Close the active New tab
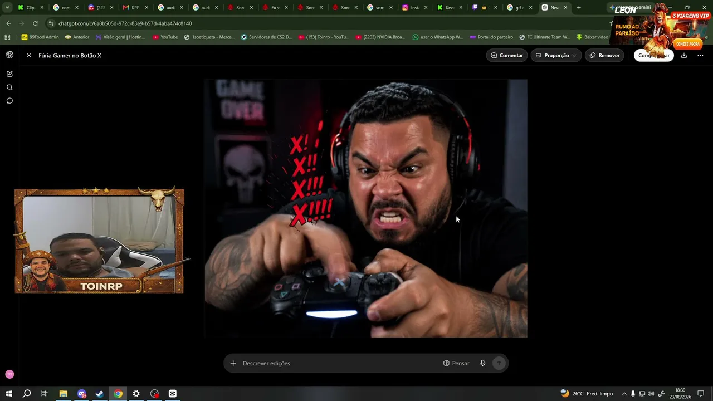Screen dimensions: 713x401 coord(566,8)
